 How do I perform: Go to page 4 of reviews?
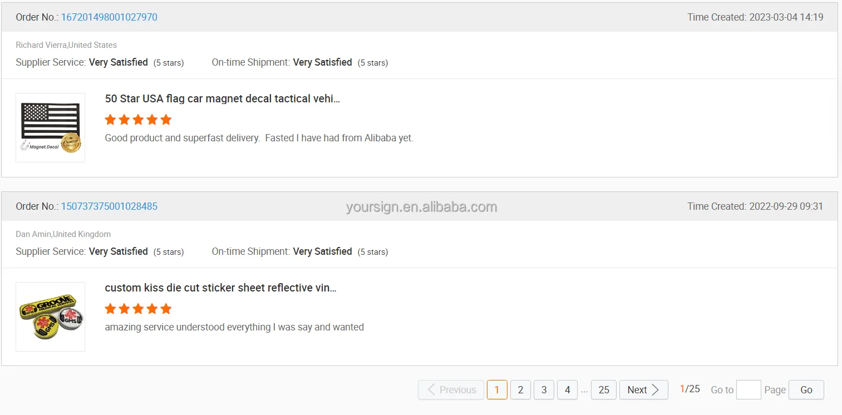click(x=567, y=390)
